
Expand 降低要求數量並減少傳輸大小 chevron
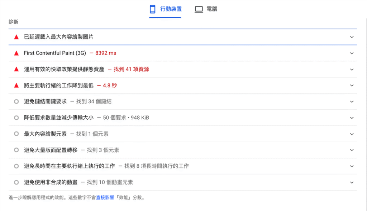point(352,118)
